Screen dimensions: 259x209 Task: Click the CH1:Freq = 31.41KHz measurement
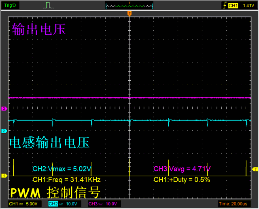click(x=66, y=180)
